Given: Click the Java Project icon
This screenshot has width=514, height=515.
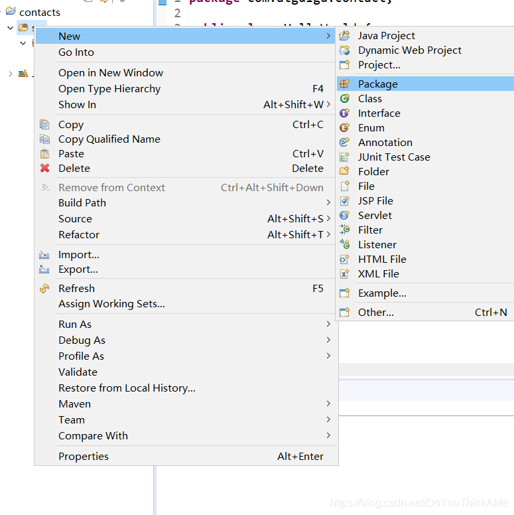Looking at the screenshot, I should pos(344,35).
